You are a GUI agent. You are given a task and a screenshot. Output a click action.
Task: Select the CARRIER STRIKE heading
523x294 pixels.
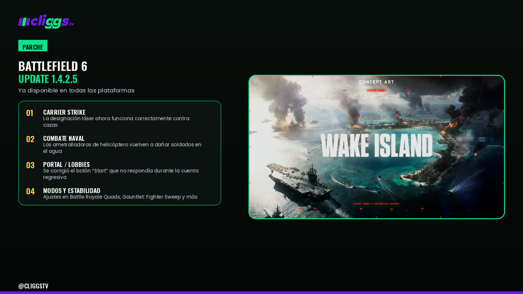tap(64, 112)
